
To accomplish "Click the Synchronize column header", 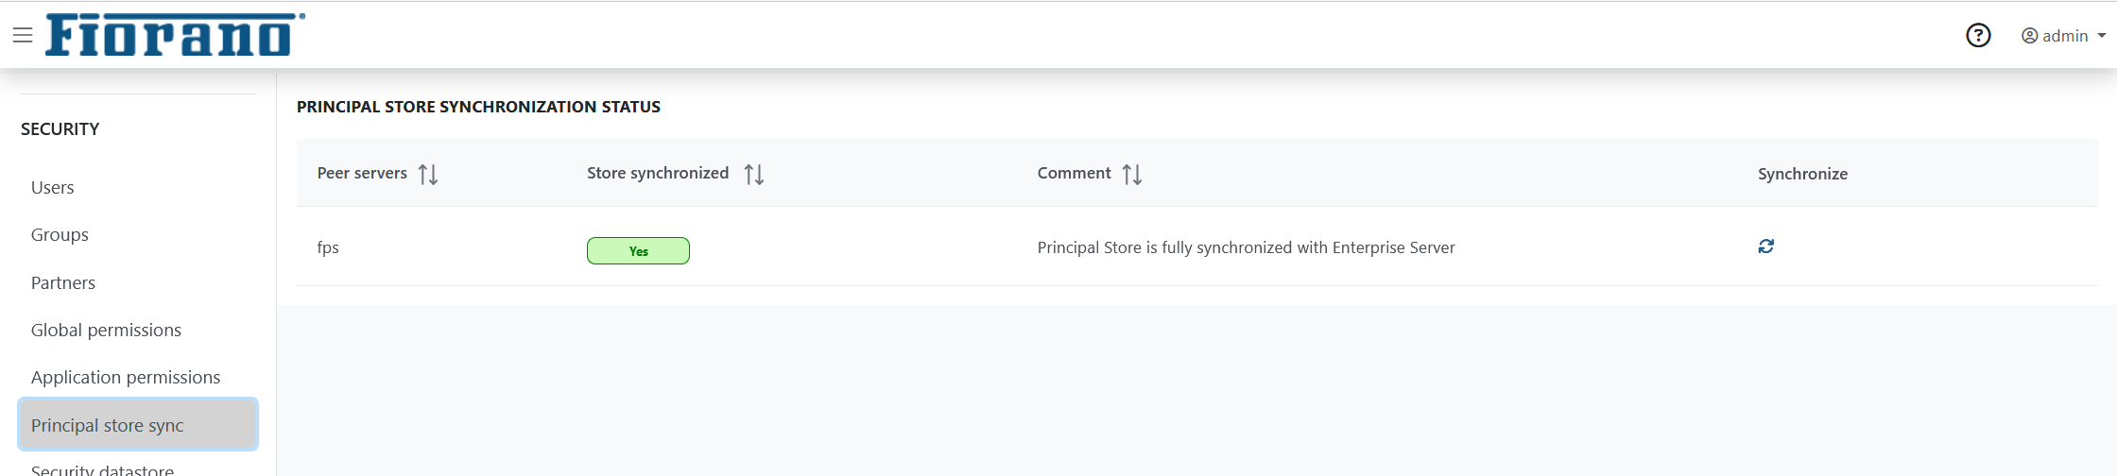I will pos(1802,174).
